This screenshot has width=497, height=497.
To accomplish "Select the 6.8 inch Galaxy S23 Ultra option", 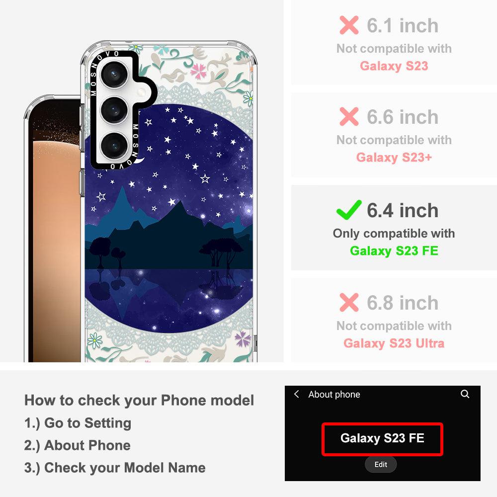I will click(394, 320).
